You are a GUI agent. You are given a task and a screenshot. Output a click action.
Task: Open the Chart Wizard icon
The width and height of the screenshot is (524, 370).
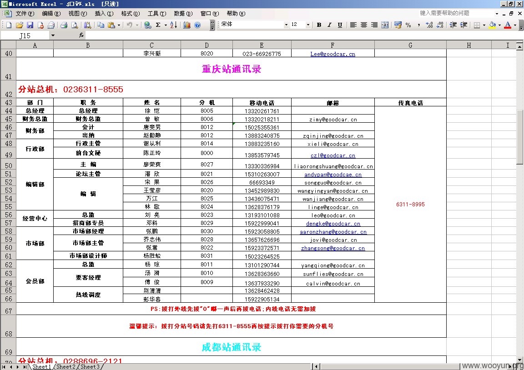[x=187, y=25]
